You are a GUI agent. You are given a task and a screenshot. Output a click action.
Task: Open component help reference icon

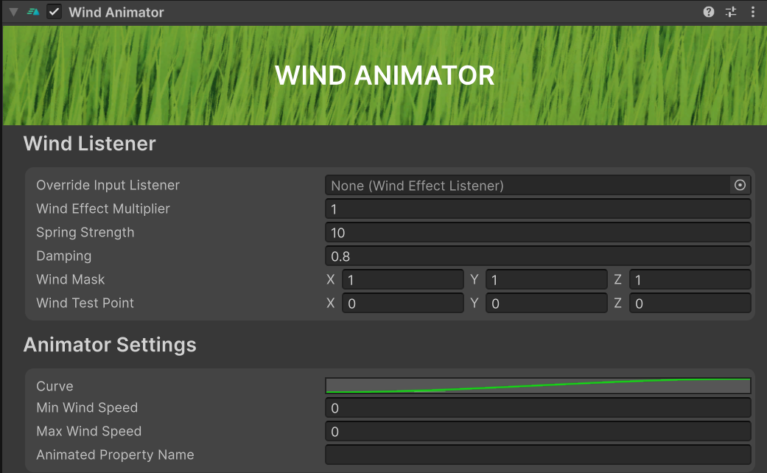click(709, 12)
